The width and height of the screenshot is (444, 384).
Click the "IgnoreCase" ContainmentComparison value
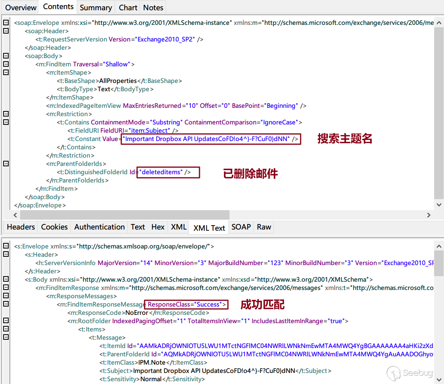280,122
